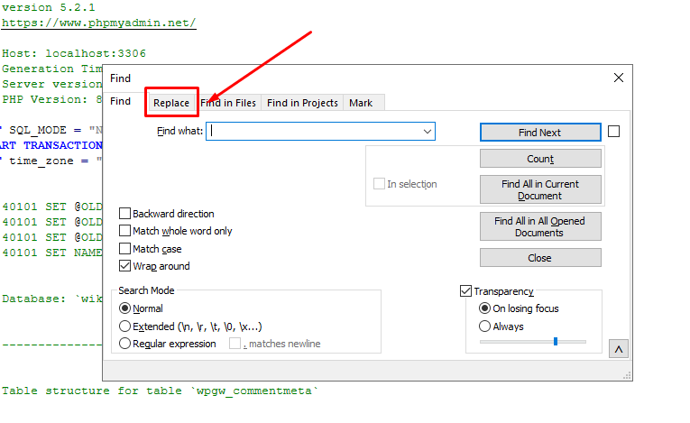Adjust the transparency slider
The width and height of the screenshot is (690, 423).
tap(555, 341)
